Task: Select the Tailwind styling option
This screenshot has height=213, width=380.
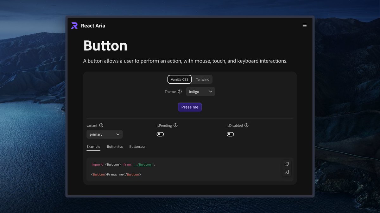Action: 203,80
